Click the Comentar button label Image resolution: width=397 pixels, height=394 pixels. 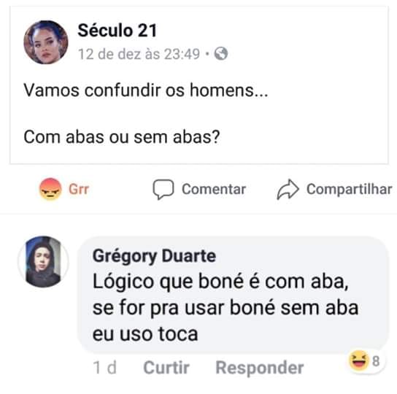click(x=214, y=189)
